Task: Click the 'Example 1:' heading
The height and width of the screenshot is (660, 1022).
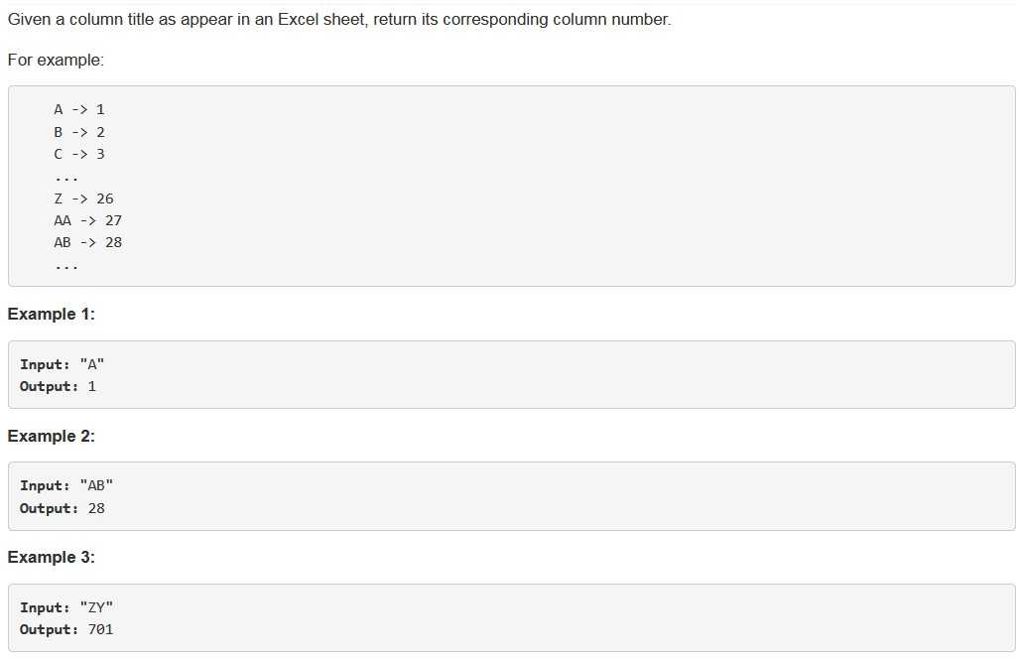Action: click(x=52, y=315)
